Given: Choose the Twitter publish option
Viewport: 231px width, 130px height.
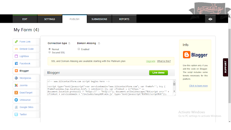Looking at the screenshot, I should (26, 114).
